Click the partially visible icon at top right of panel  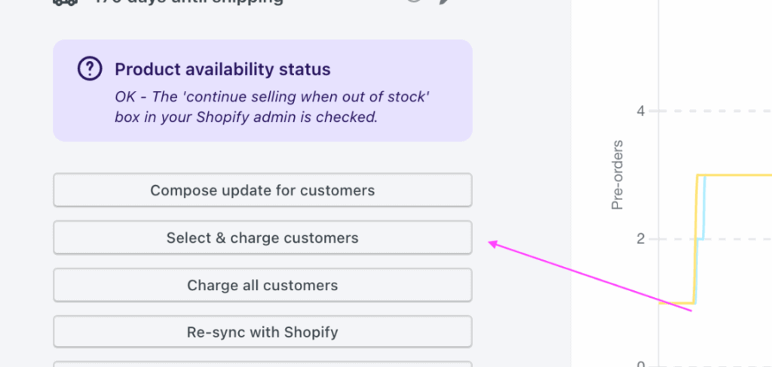point(444,2)
